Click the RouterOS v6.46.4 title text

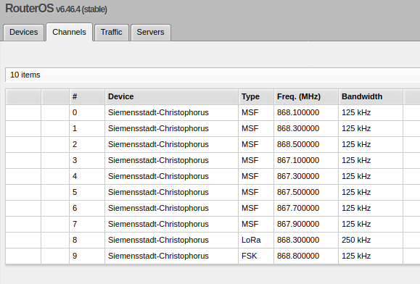(57, 9)
